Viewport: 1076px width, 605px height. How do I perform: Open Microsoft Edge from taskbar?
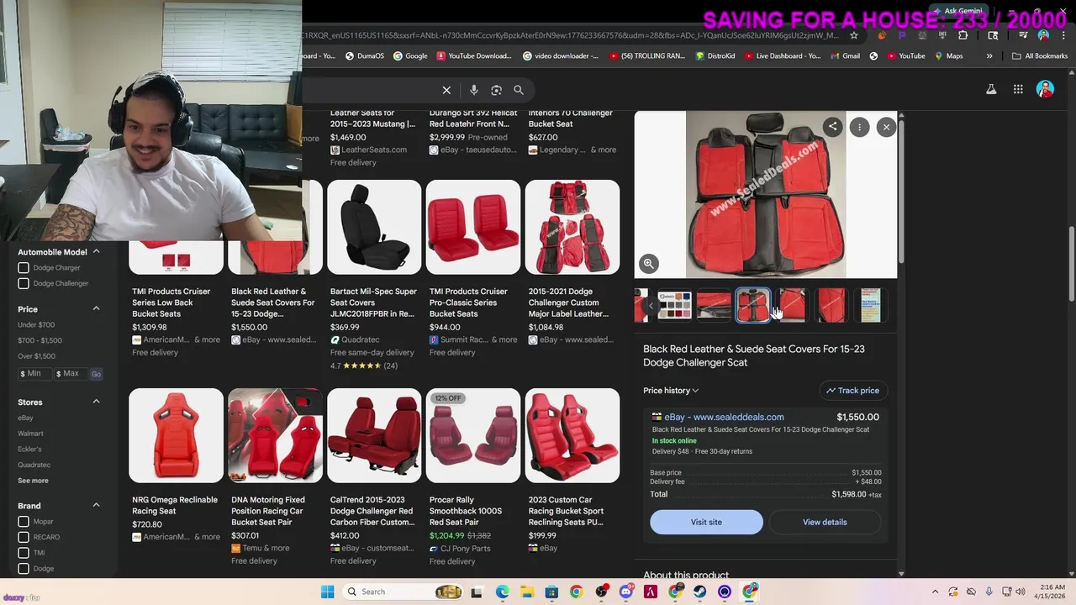tap(502, 592)
